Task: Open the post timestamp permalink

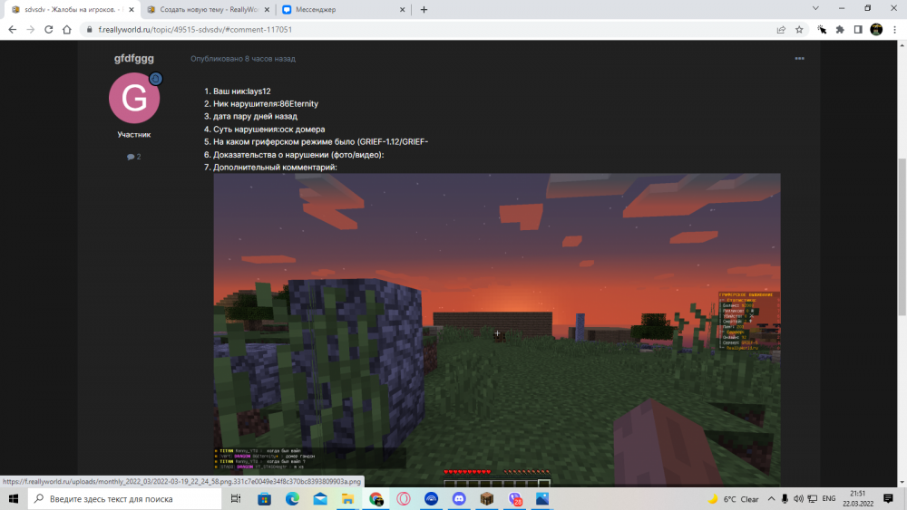Action: (x=243, y=58)
